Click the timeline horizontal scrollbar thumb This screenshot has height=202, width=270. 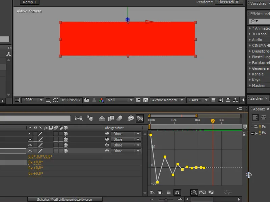tap(202, 199)
